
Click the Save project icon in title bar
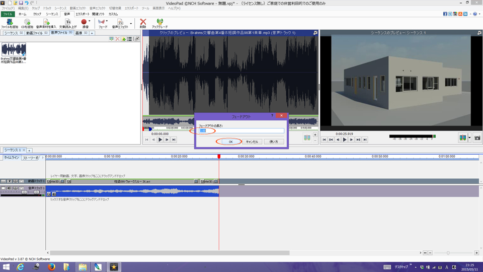(21, 3)
